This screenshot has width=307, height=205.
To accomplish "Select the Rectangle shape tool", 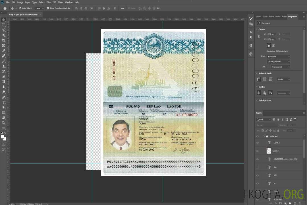I will (3, 112).
